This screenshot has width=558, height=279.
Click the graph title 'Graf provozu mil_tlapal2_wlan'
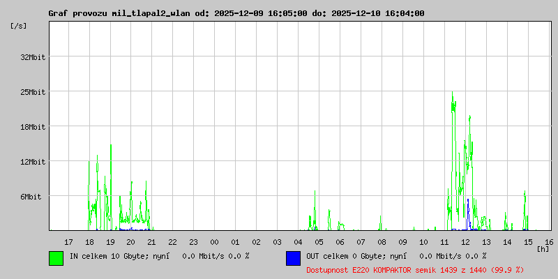coord(120,13)
